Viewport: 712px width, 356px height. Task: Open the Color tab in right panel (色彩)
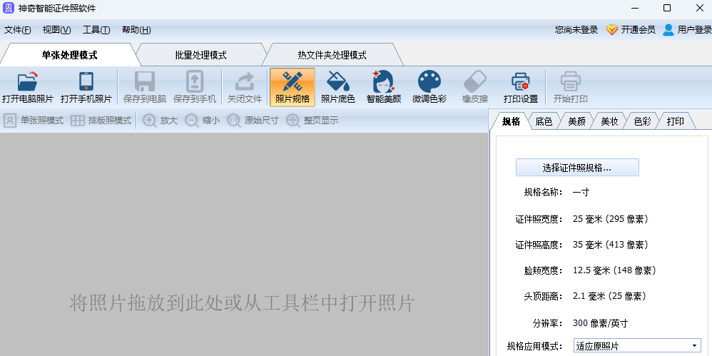coord(642,121)
